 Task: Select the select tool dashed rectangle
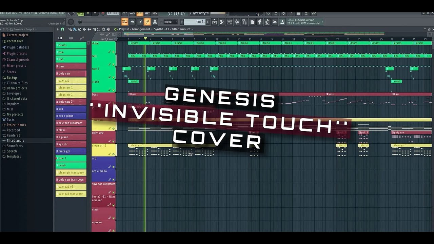99,29
